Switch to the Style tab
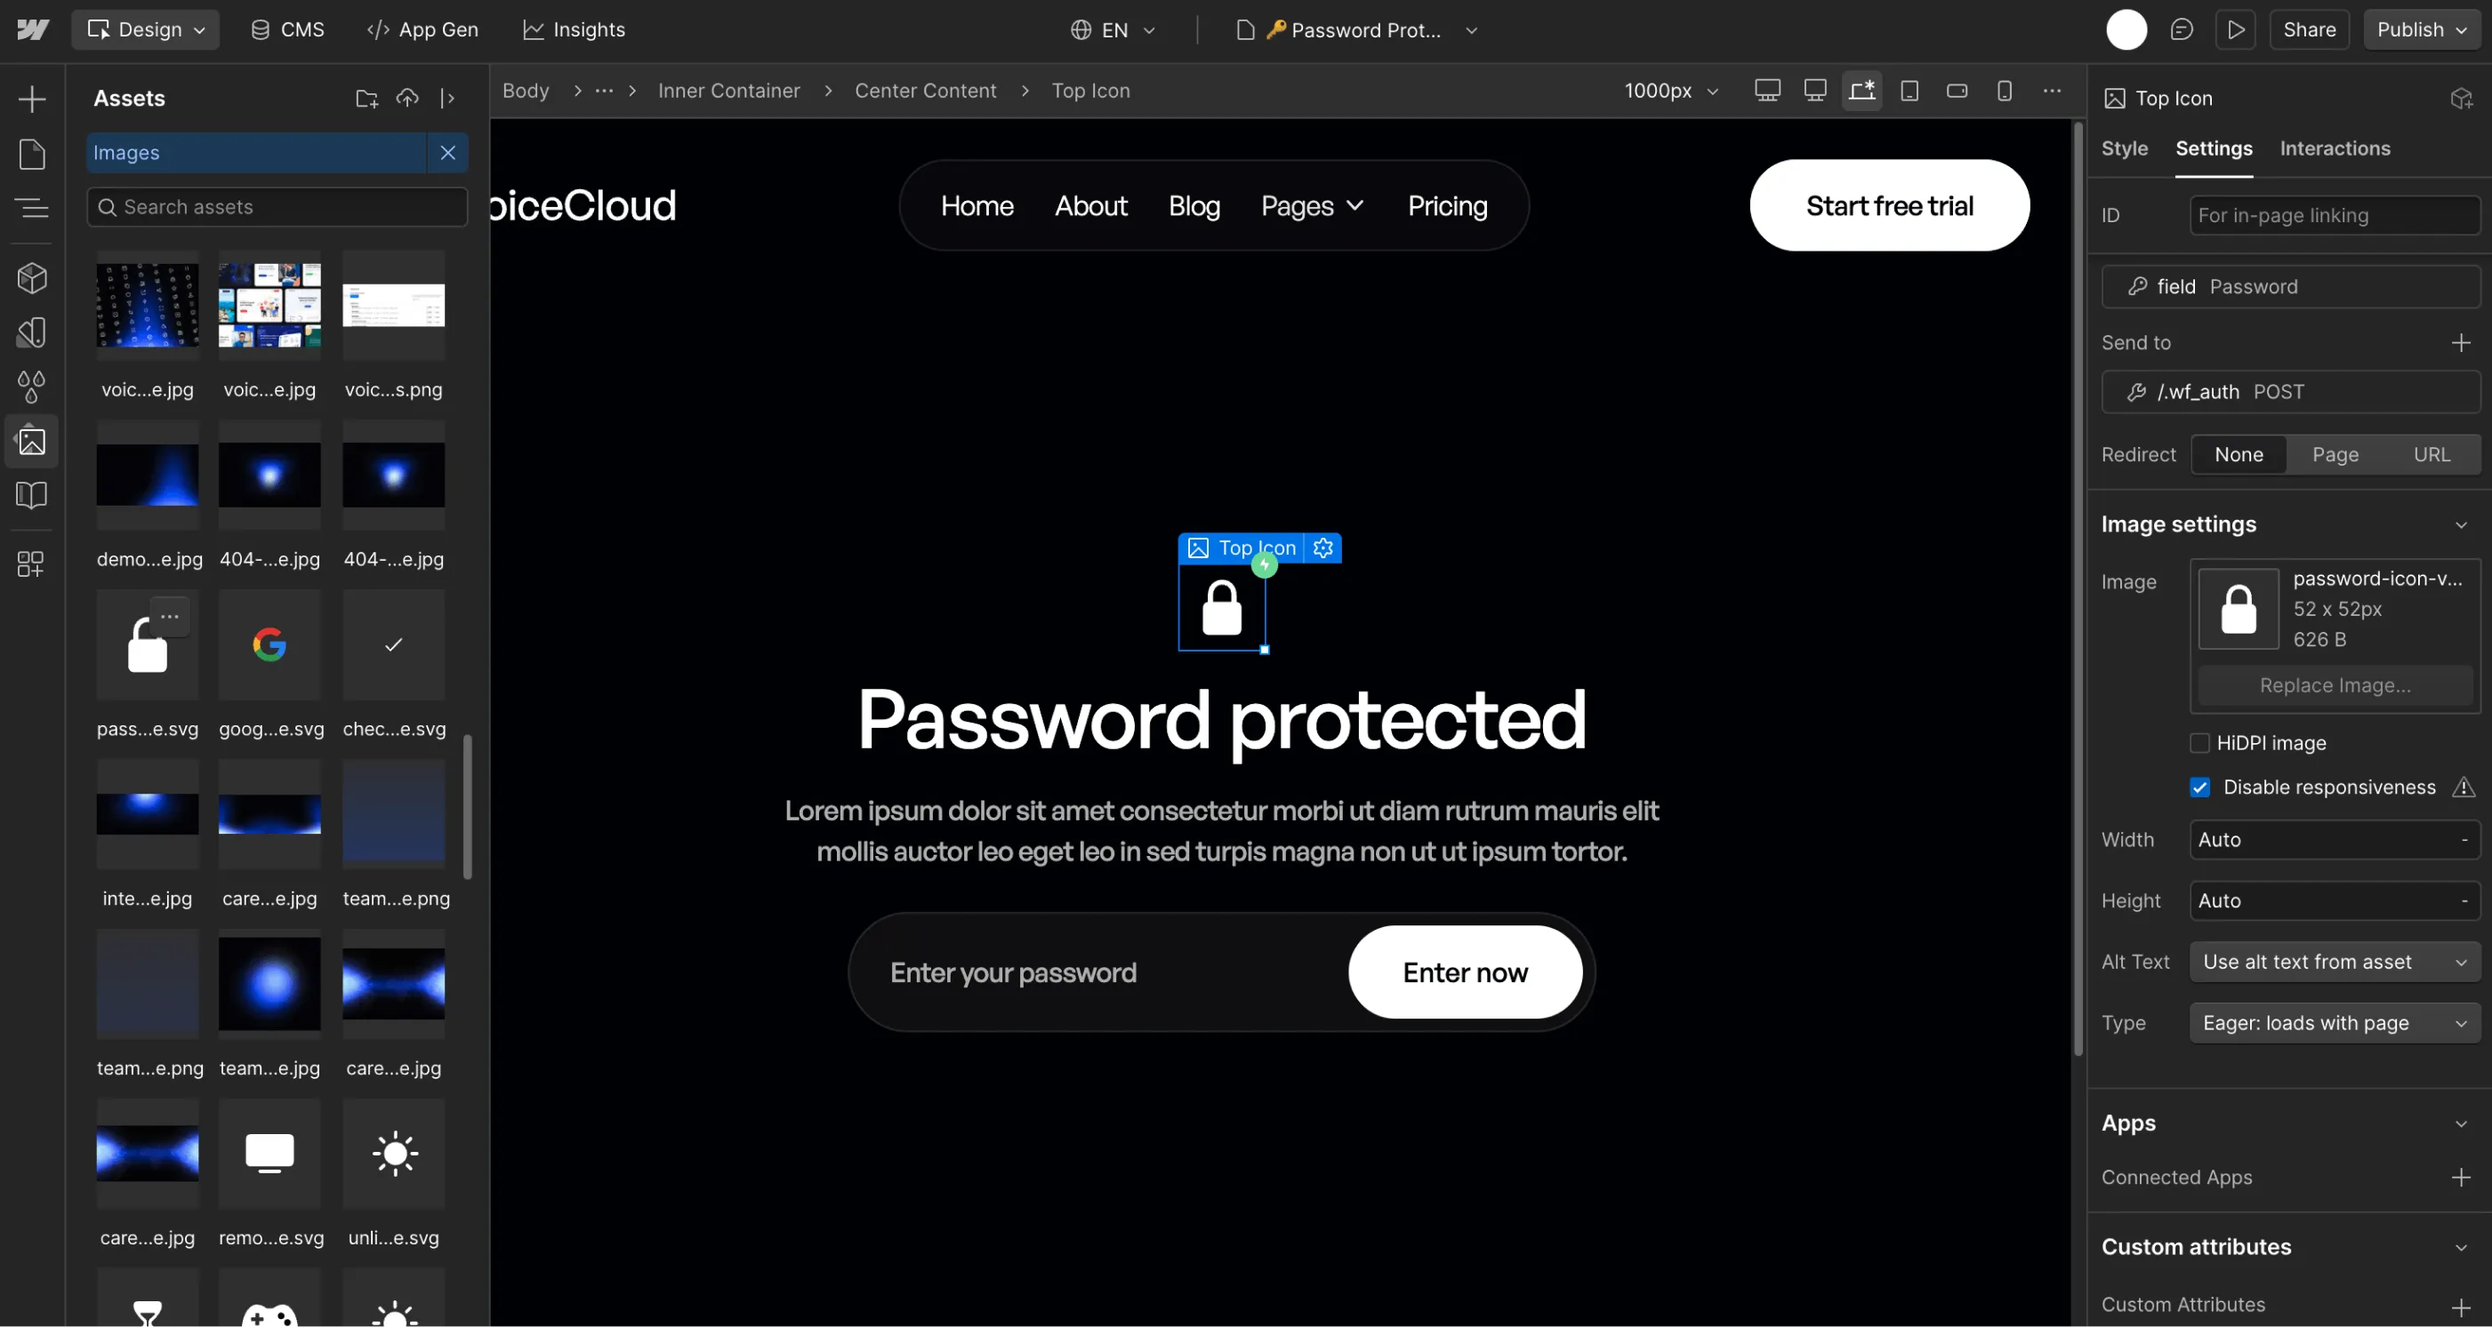2492x1327 pixels. point(2125,148)
